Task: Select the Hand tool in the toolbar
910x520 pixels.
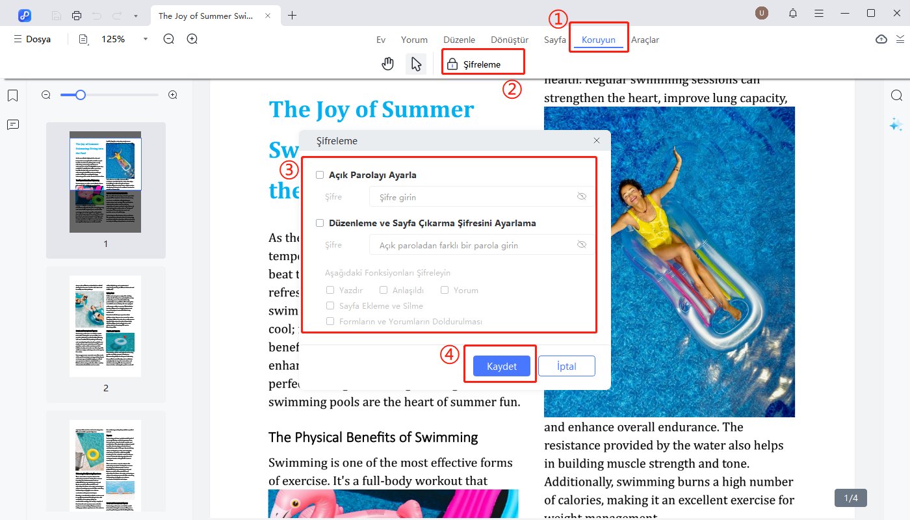Action: [x=387, y=63]
